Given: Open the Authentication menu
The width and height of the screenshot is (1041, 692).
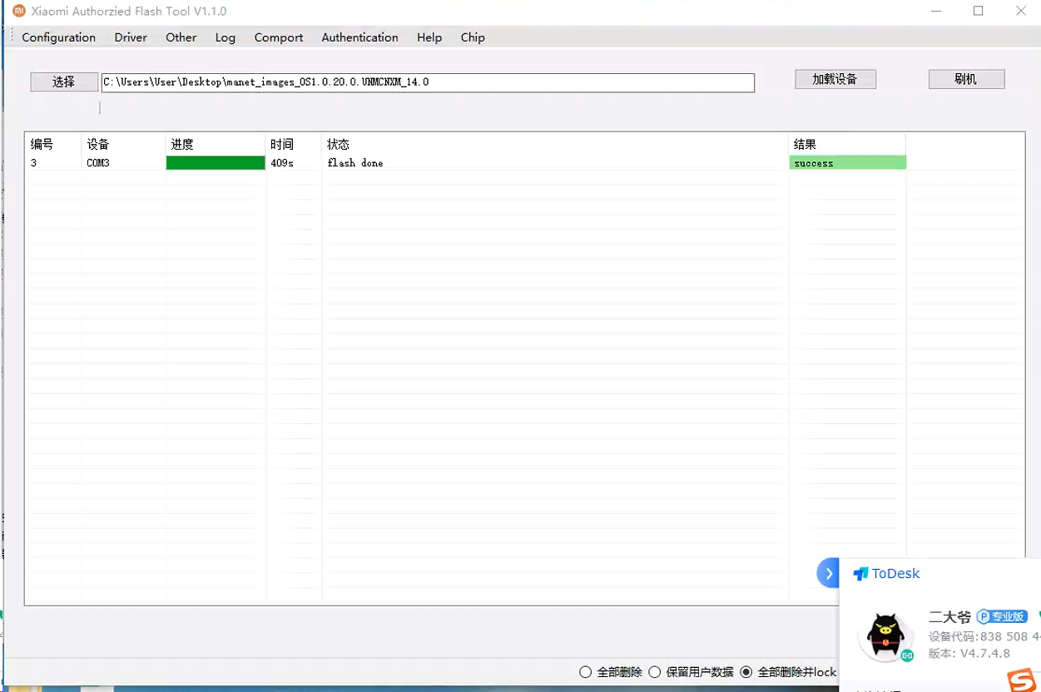Looking at the screenshot, I should 360,37.
